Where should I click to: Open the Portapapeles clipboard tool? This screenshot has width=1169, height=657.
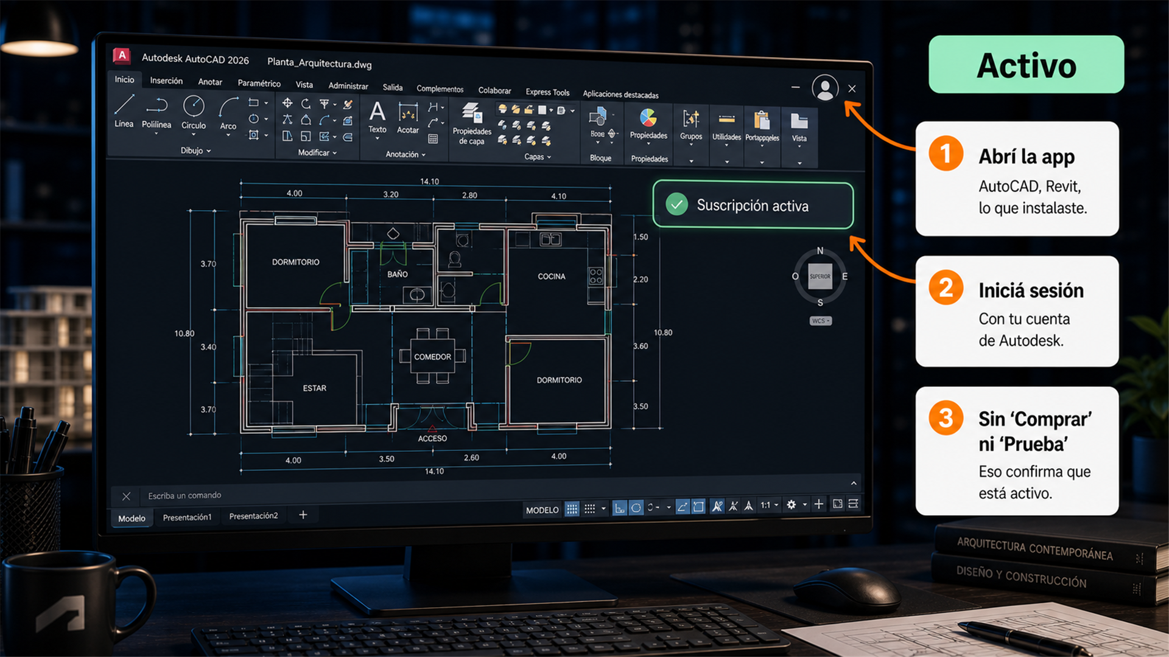pyautogui.click(x=762, y=127)
